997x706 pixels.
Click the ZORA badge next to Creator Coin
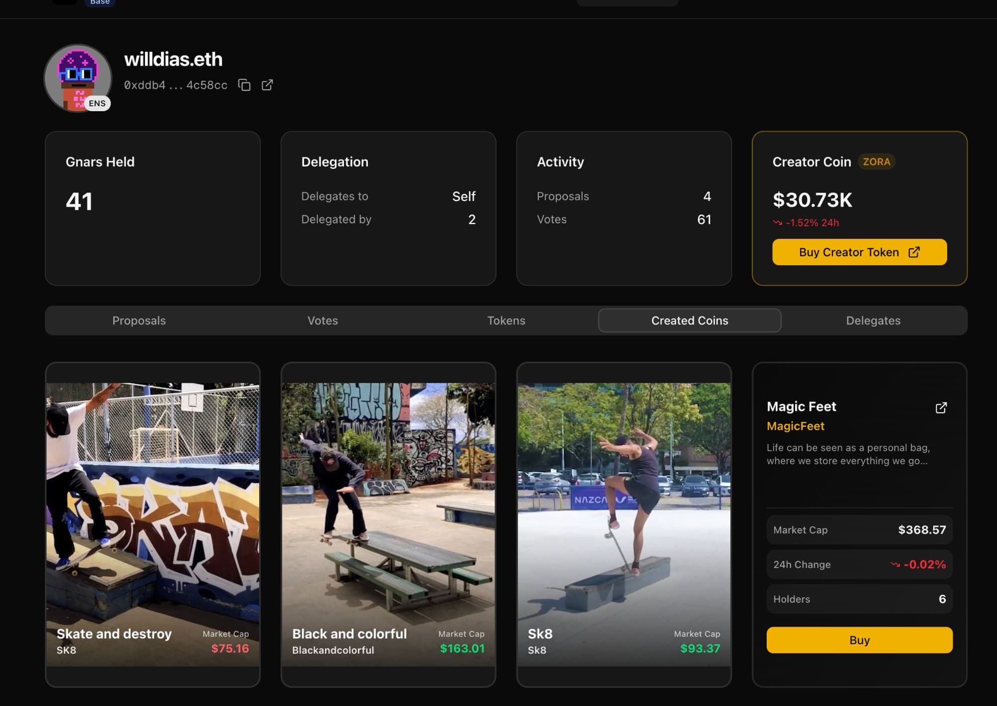point(876,162)
